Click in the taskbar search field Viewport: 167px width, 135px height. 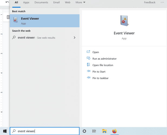(45, 131)
